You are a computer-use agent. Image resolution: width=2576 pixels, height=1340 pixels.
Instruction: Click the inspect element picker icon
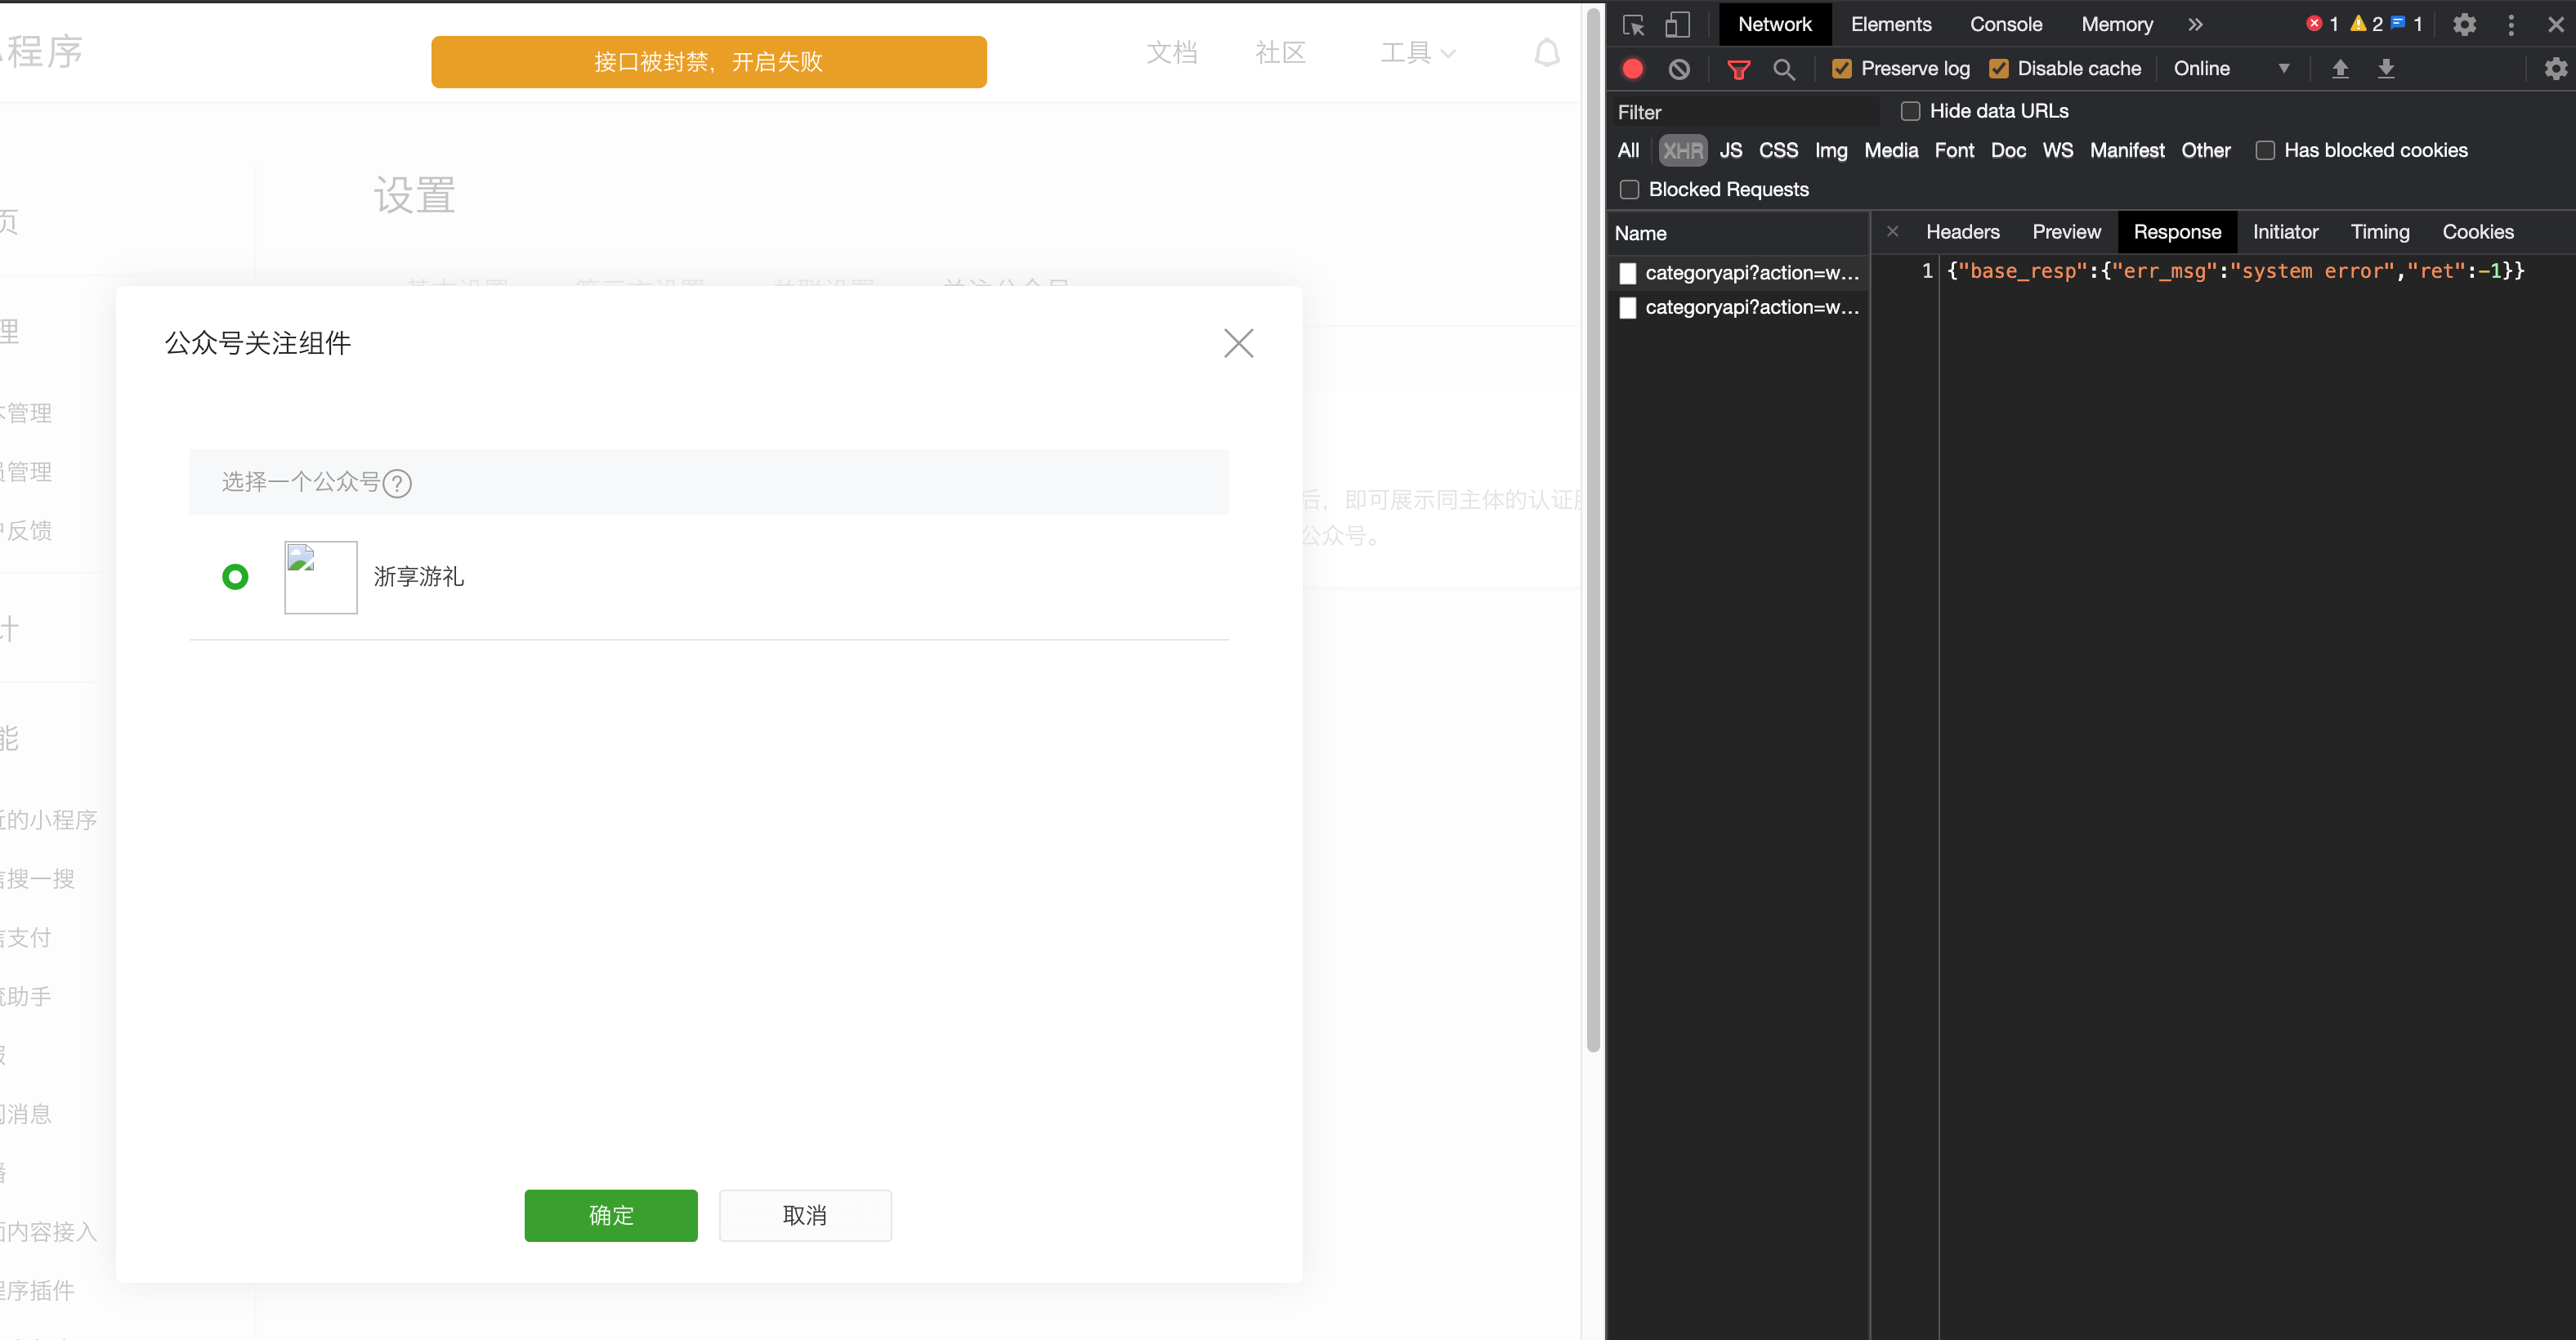tap(1633, 25)
